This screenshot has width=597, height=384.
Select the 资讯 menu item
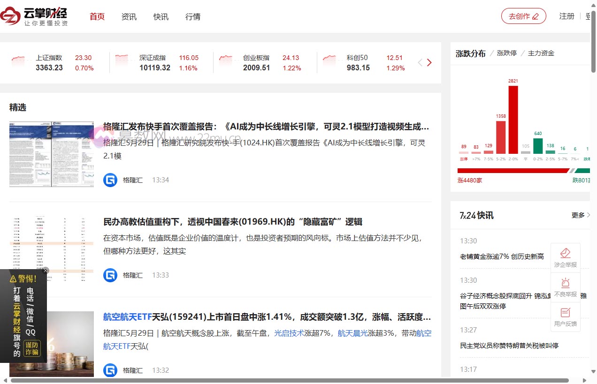[129, 16]
